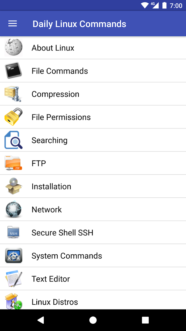Tap the zip clamp Compression icon
The width and height of the screenshot is (186, 331).
13,94
